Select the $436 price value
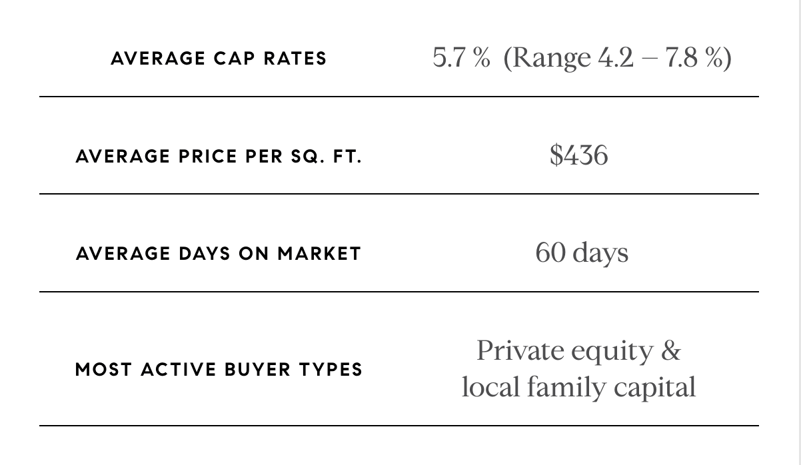801x465 pixels. (x=578, y=155)
